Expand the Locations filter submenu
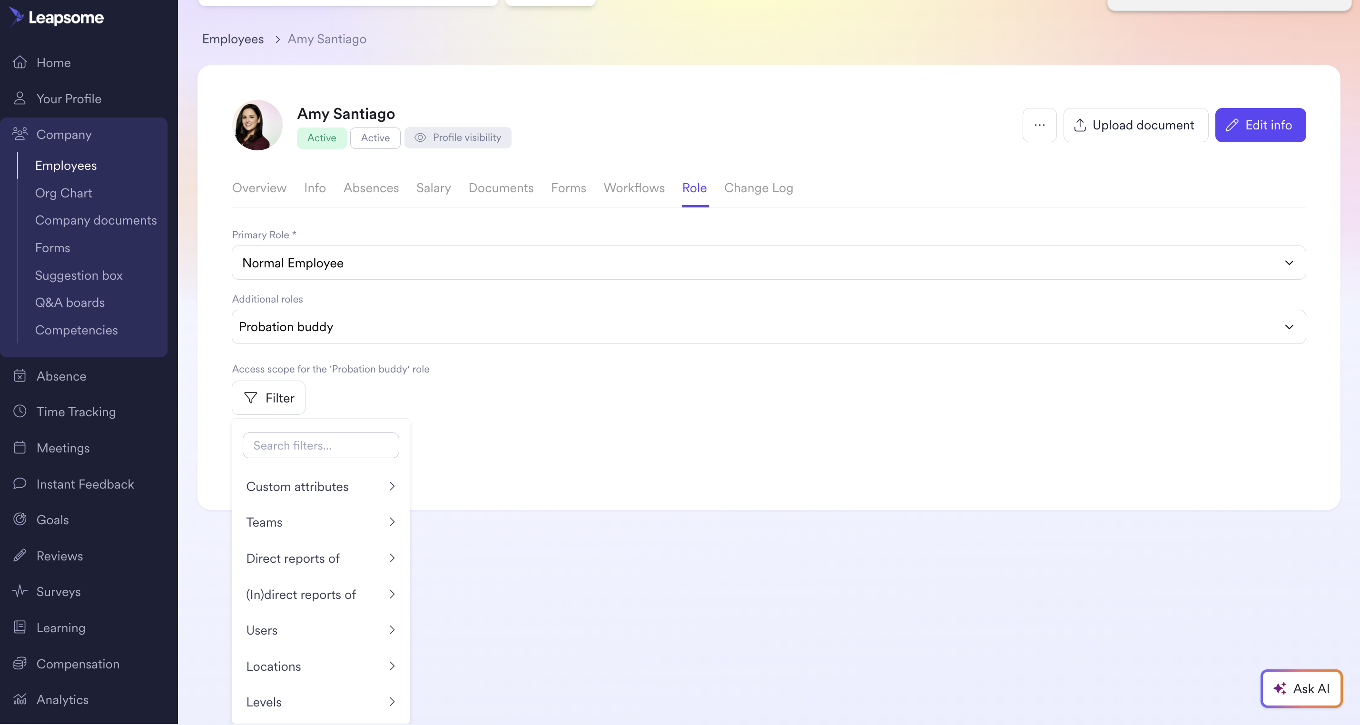Viewport: 1360px width, 725px height. (x=320, y=666)
